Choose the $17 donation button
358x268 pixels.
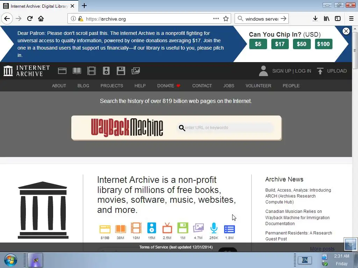pyautogui.click(x=280, y=44)
